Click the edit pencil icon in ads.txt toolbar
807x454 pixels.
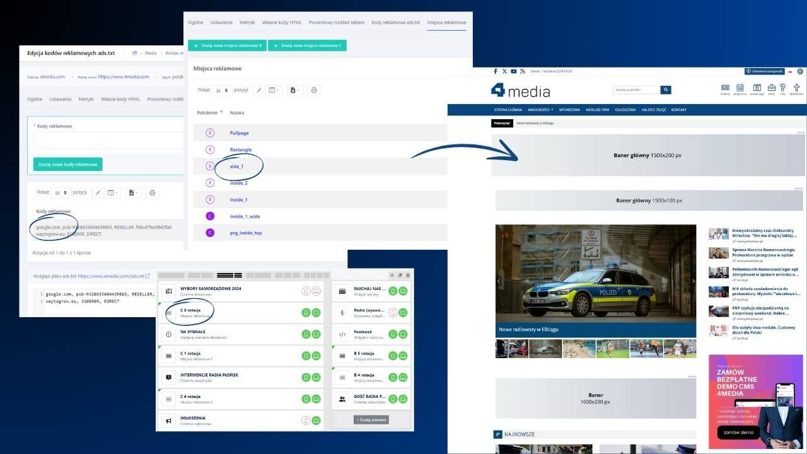(x=98, y=192)
